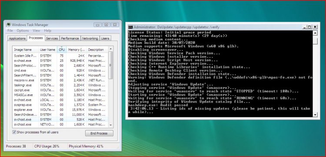
Task: Click the Processes: 38 status entry
Action: click(16, 146)
